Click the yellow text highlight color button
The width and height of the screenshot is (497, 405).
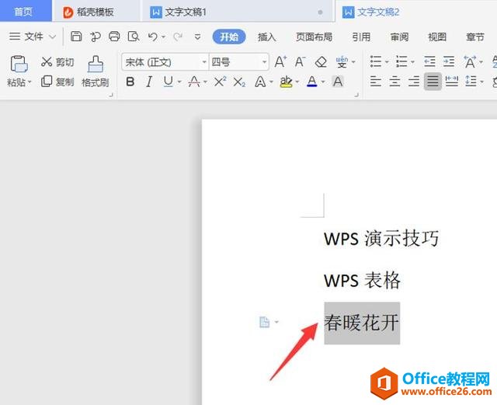[x=286, y=82]
